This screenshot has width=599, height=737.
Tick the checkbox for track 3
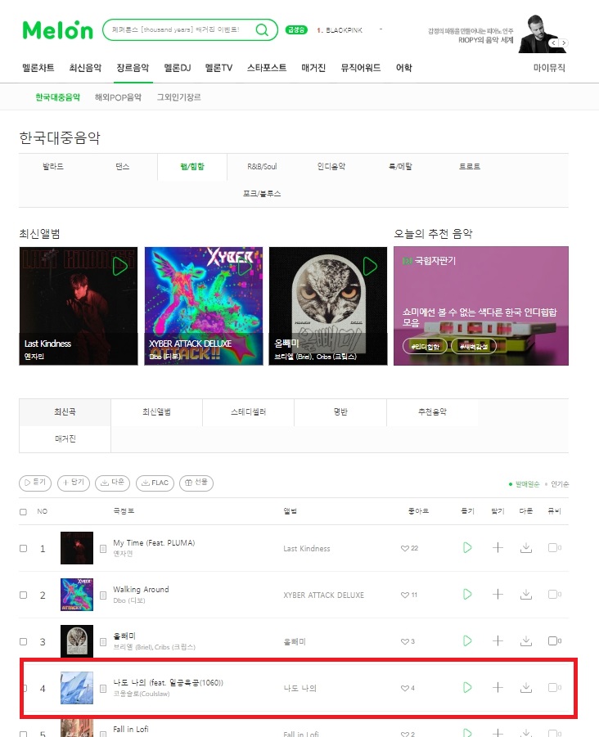coord(23,641)
